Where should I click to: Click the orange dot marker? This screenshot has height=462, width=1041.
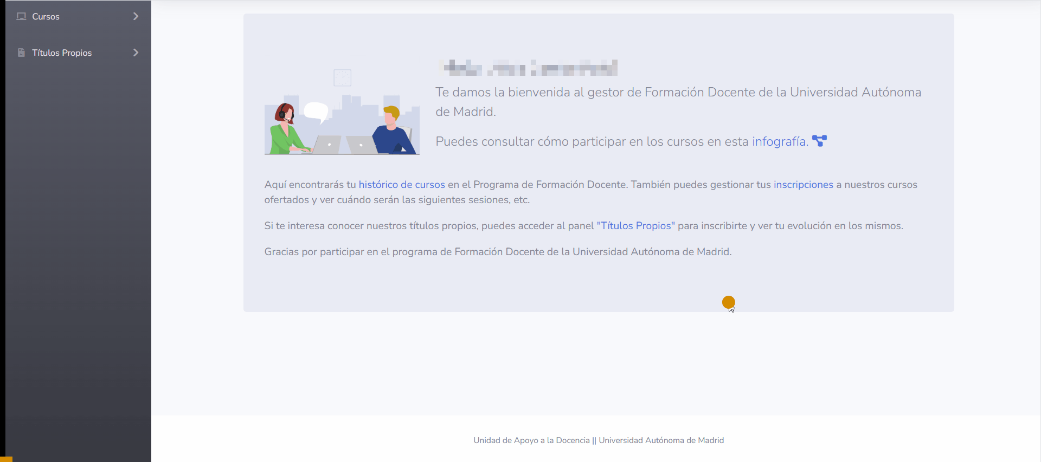click(x=728, y=302)
